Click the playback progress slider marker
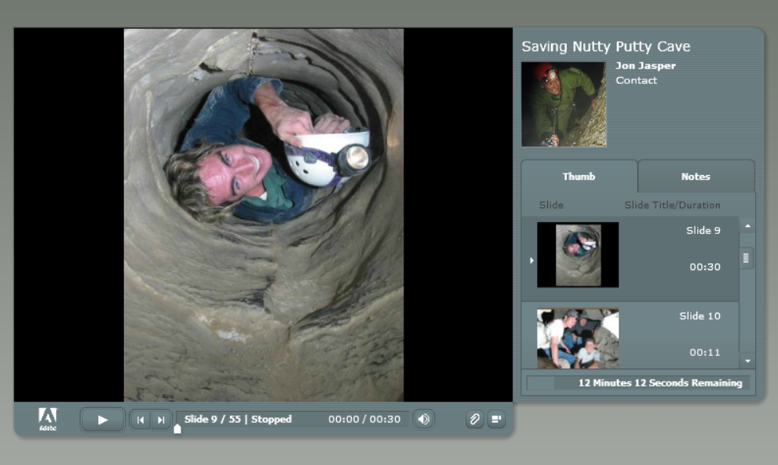The width and height of the screenshot is (778, 465). (x=177, y=429)
